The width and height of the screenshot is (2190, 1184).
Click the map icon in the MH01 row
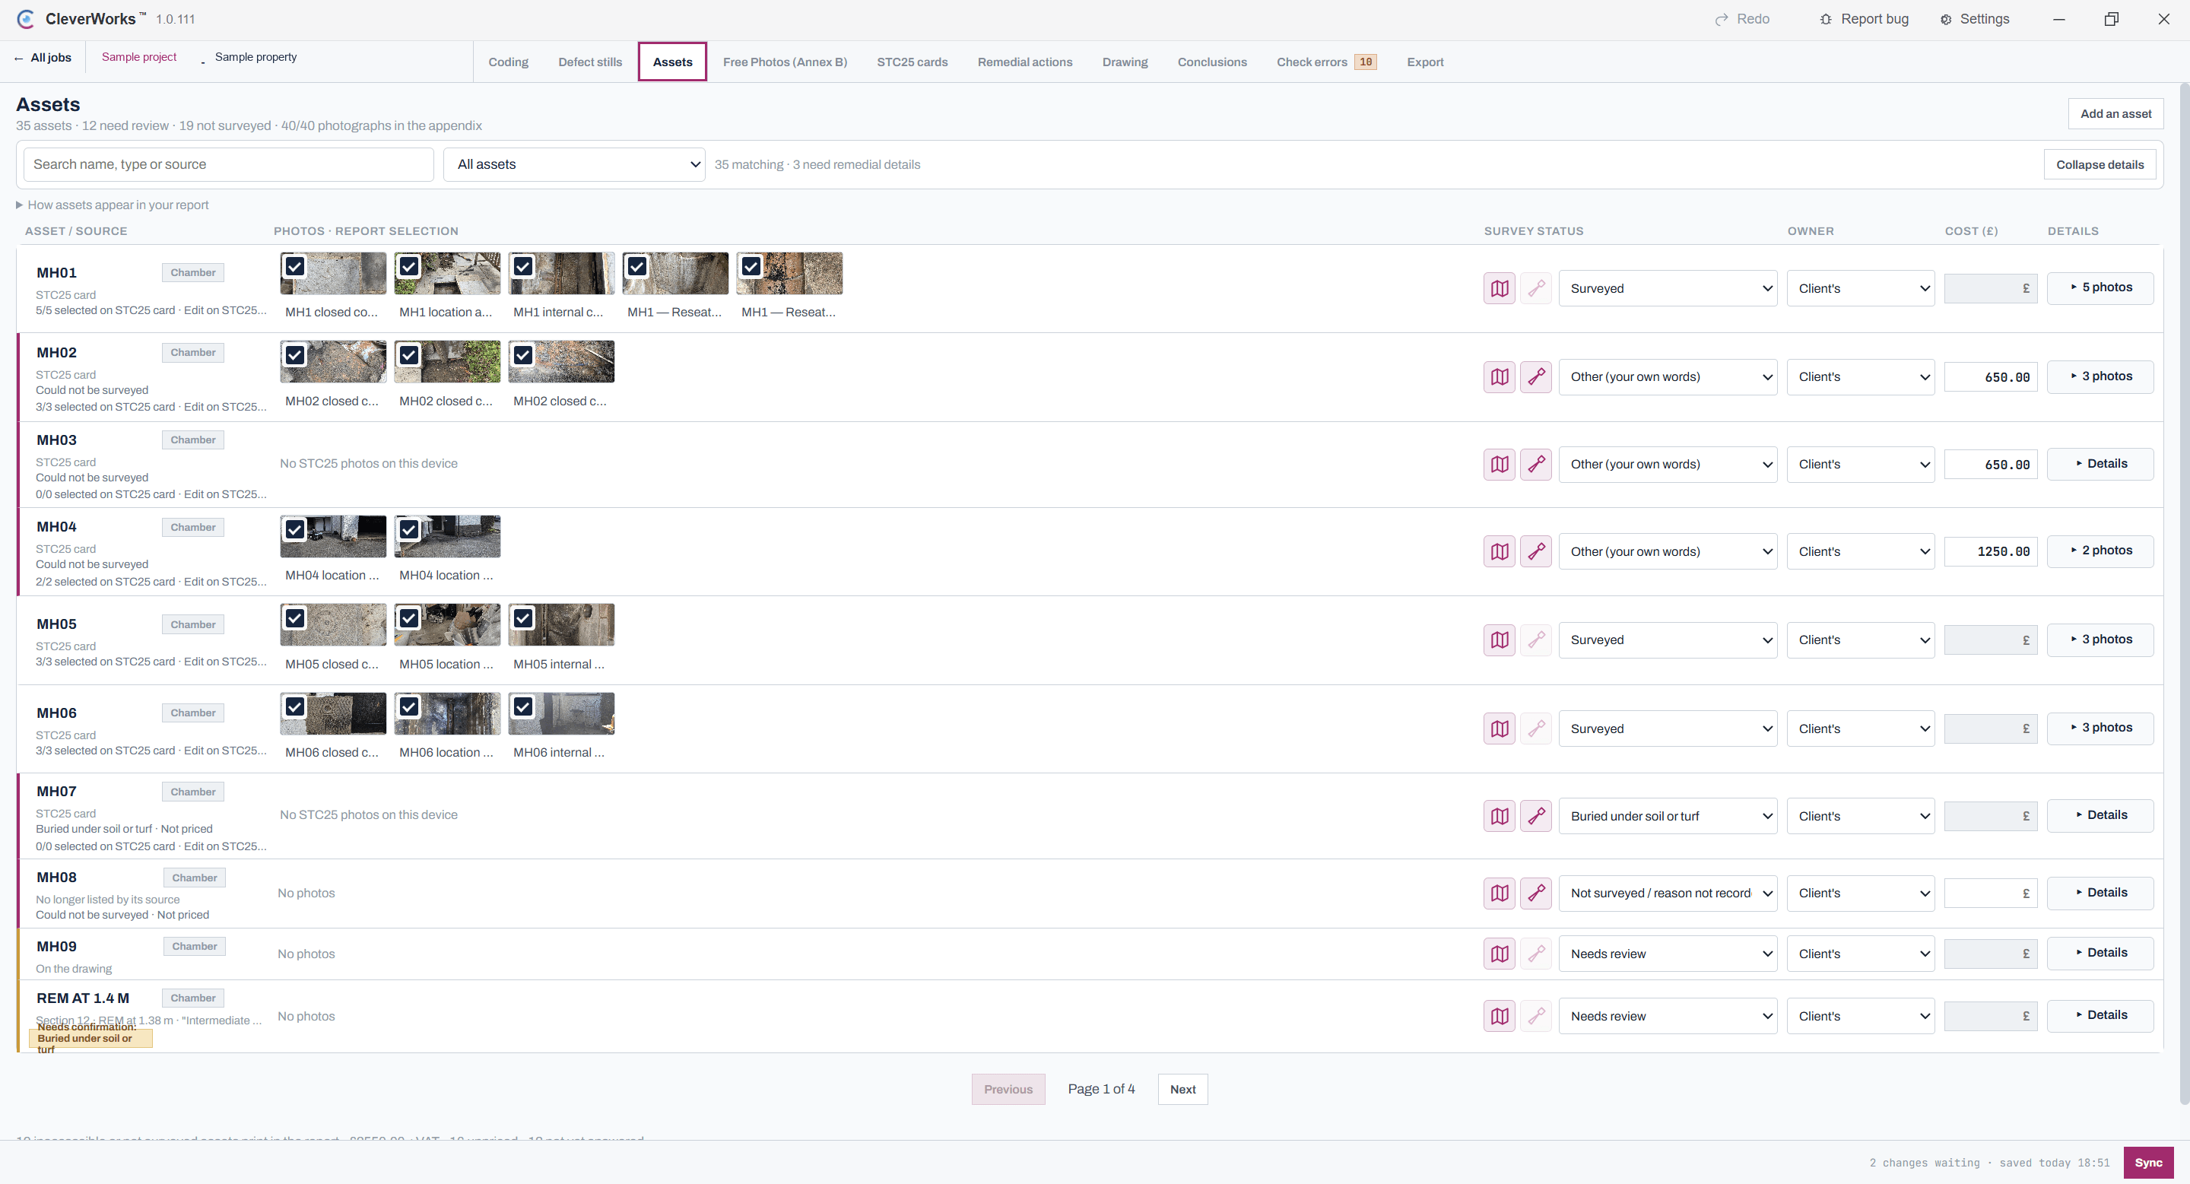coord(1500,288)
